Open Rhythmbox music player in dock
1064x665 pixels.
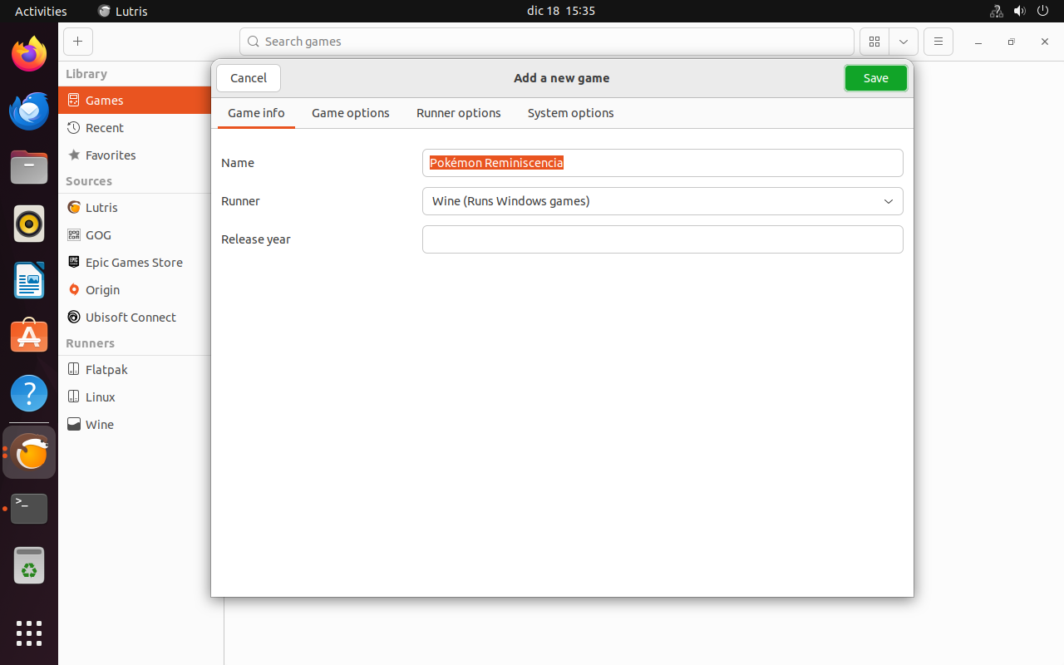[29, 224]
